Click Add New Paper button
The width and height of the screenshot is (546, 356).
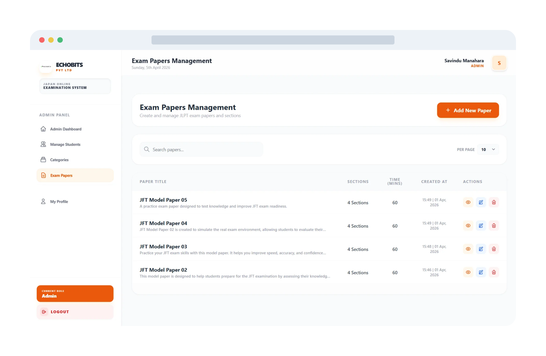(x=468, y=110)
